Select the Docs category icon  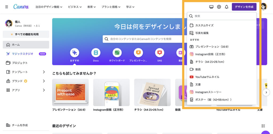(x=96, y=53)
